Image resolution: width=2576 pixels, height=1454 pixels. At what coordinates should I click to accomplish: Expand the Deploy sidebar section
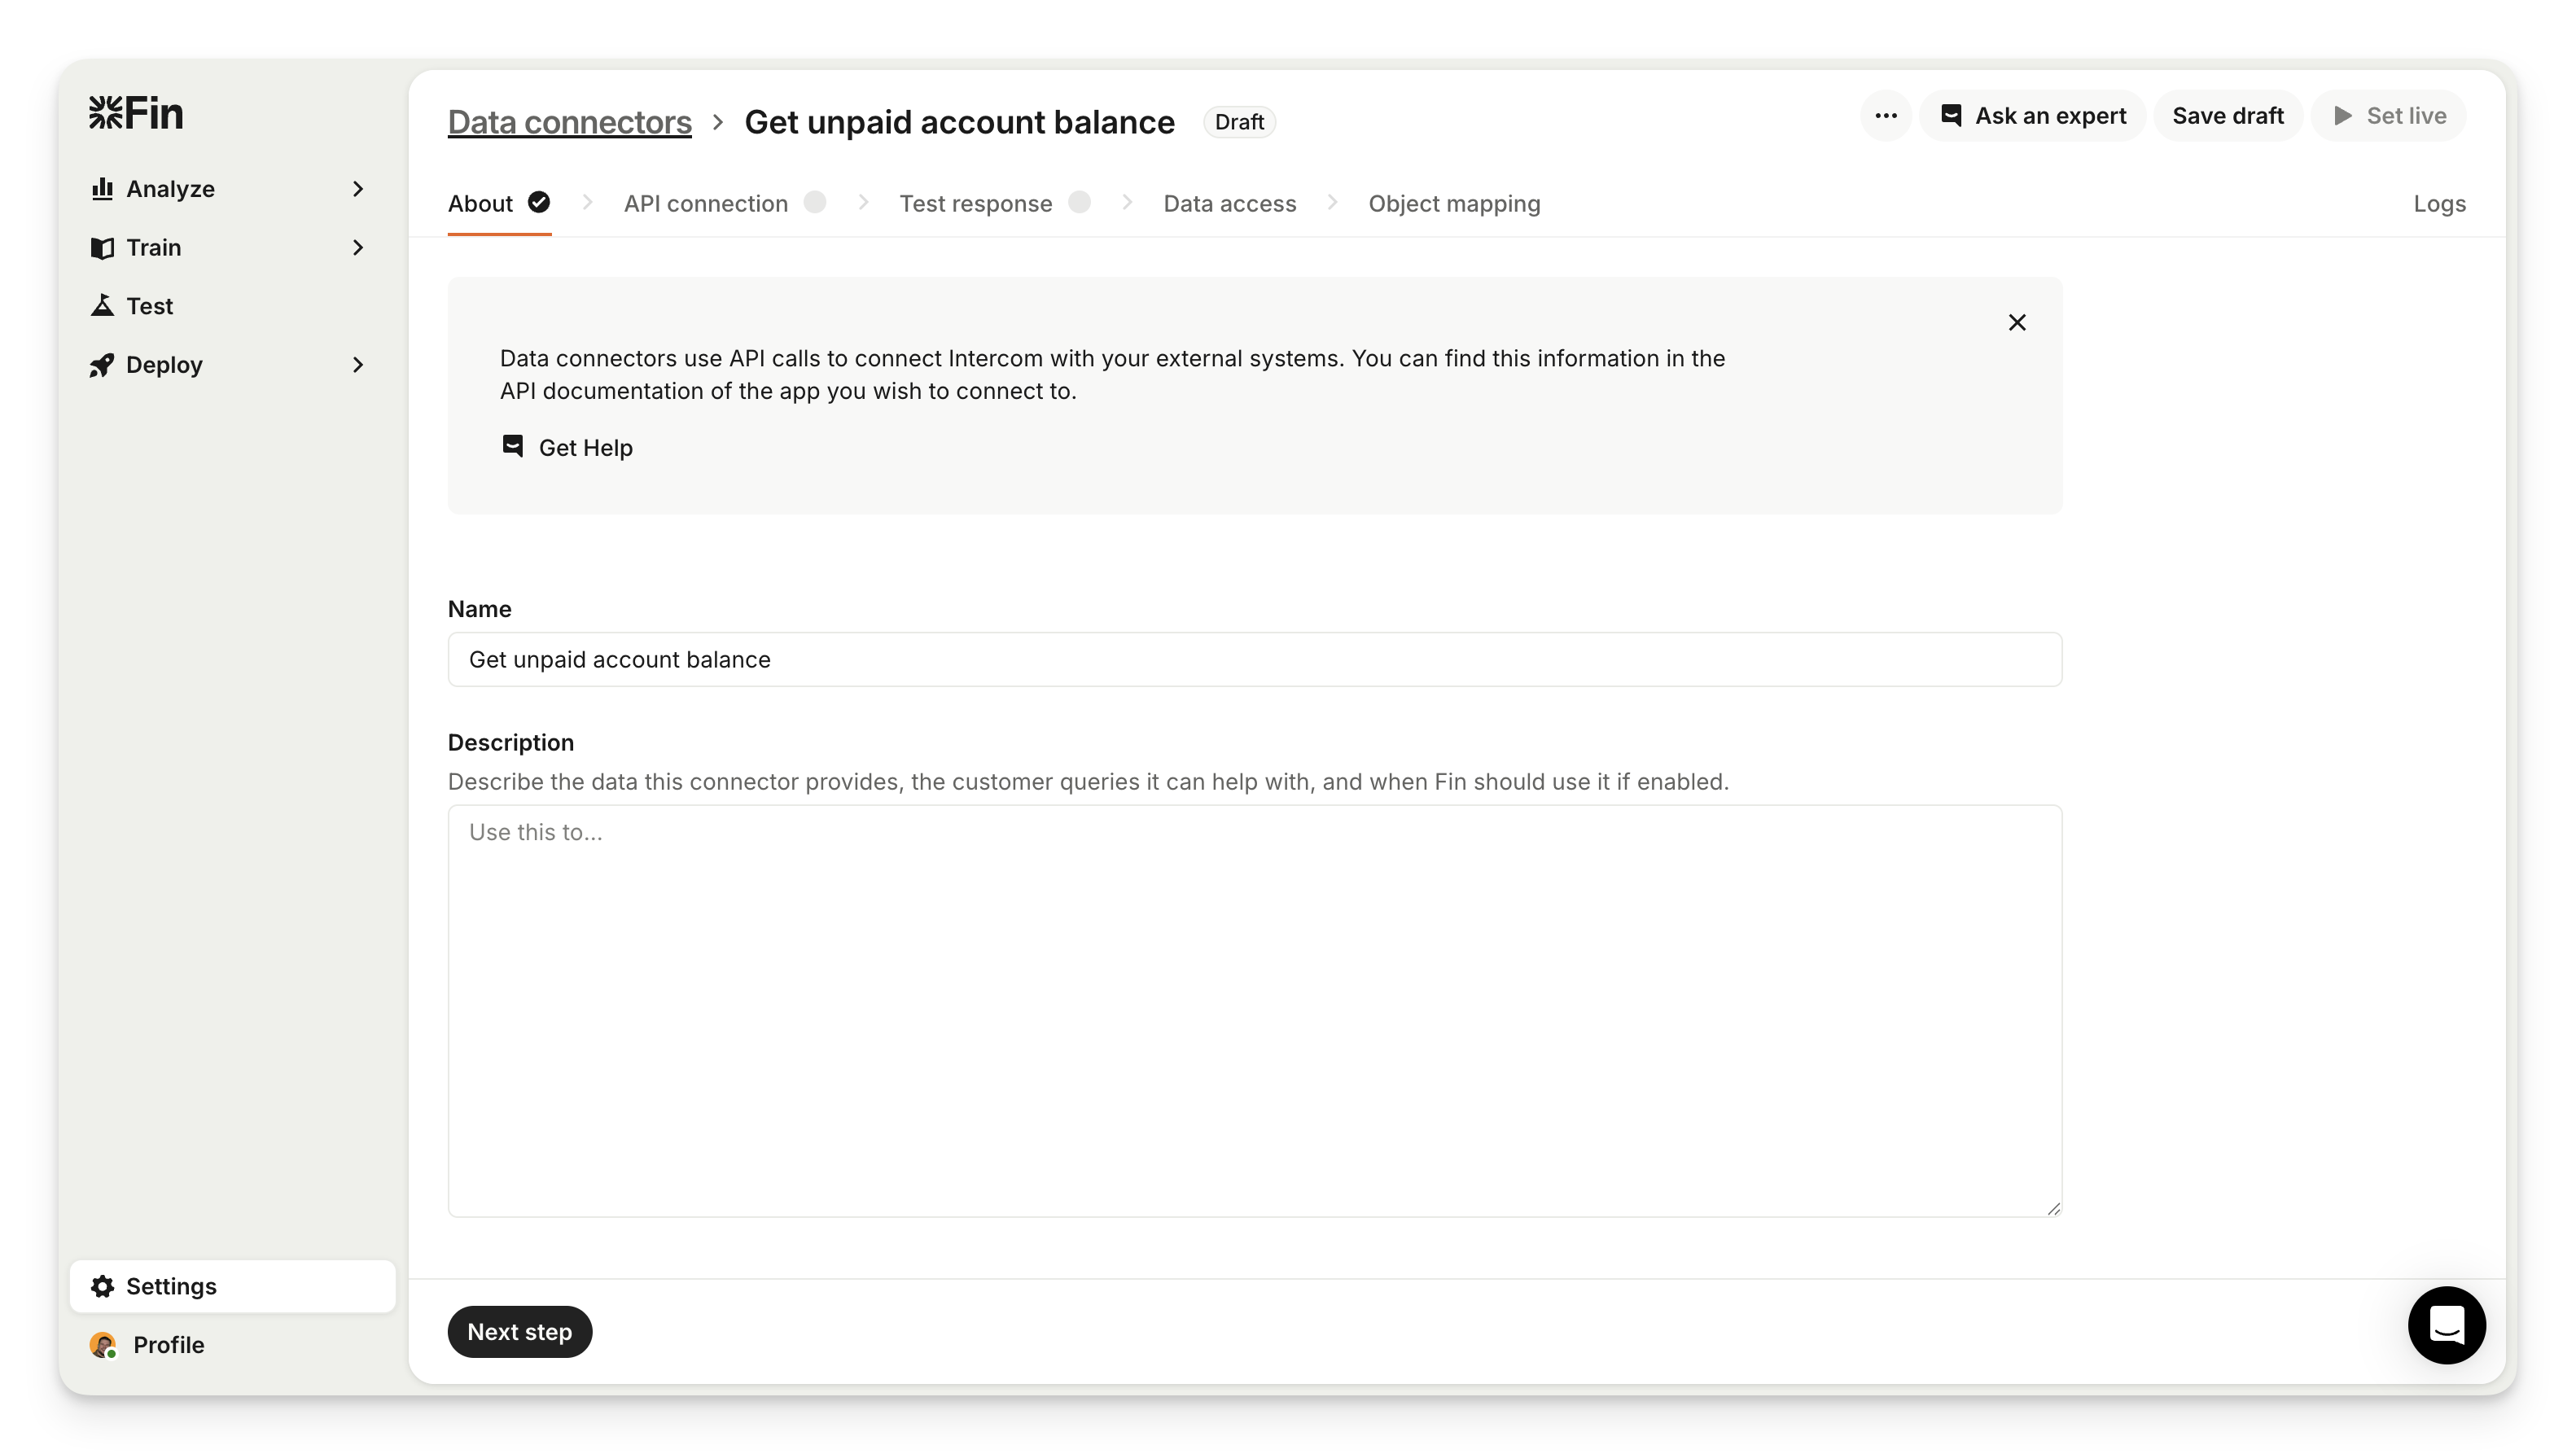point(358,365)
